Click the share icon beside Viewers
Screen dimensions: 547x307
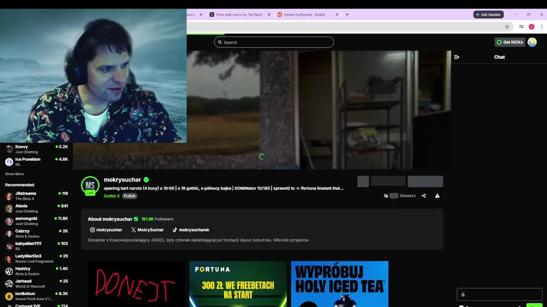(x=423, y=196)
